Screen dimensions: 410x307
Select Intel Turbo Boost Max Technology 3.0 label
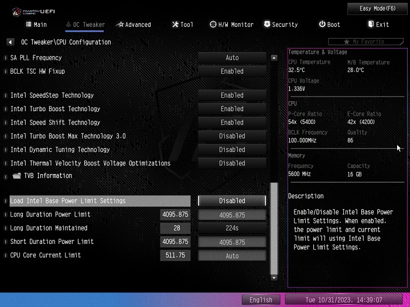pos(68,136)
